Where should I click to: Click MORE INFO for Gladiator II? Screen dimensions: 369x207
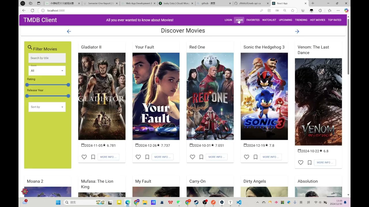(x=108, y=157)
